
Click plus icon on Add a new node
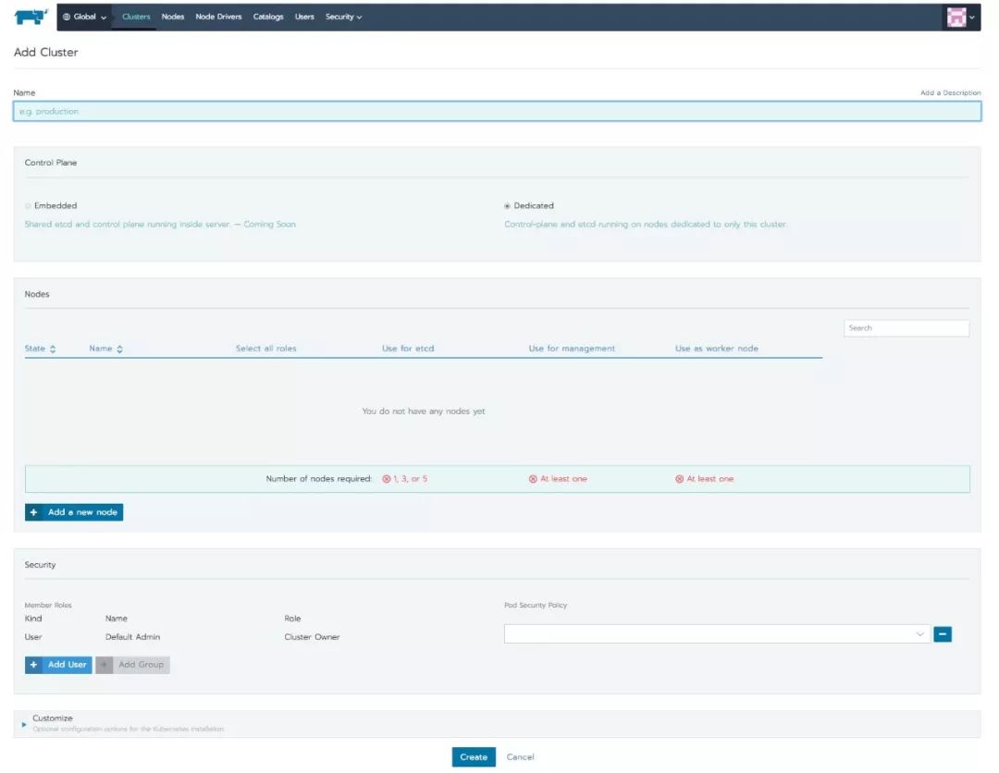[x=33, y=512]
